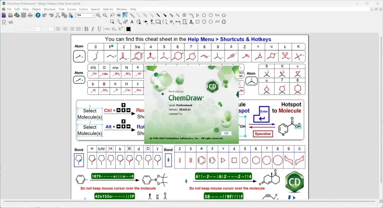Toggle Underline text formatting
The height and width of the screenshot is (208, 383).
99,29
